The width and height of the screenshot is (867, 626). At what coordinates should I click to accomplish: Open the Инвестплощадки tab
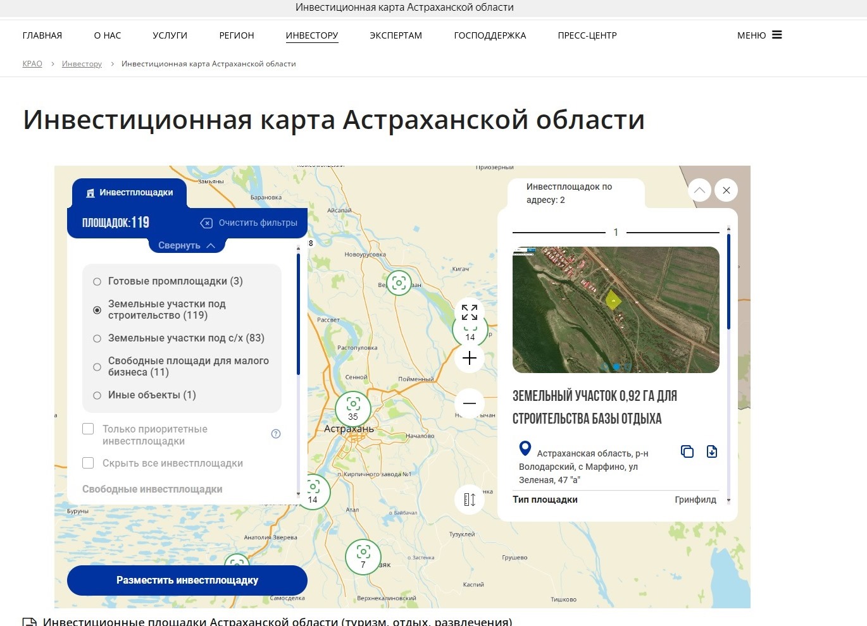point(130,193)
